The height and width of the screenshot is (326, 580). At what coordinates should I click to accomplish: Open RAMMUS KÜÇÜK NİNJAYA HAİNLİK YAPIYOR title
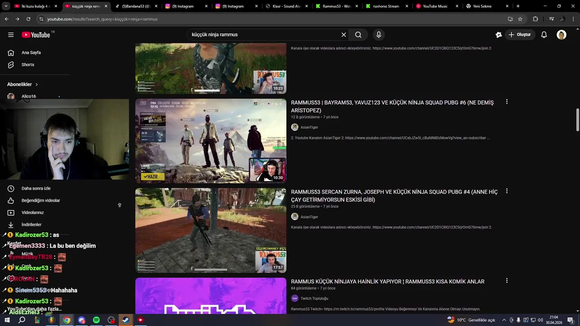(x=387, y=282)
